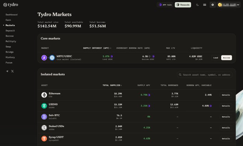Click the Liquidity column header
243x146 pixels.
[x=197, y=48]
